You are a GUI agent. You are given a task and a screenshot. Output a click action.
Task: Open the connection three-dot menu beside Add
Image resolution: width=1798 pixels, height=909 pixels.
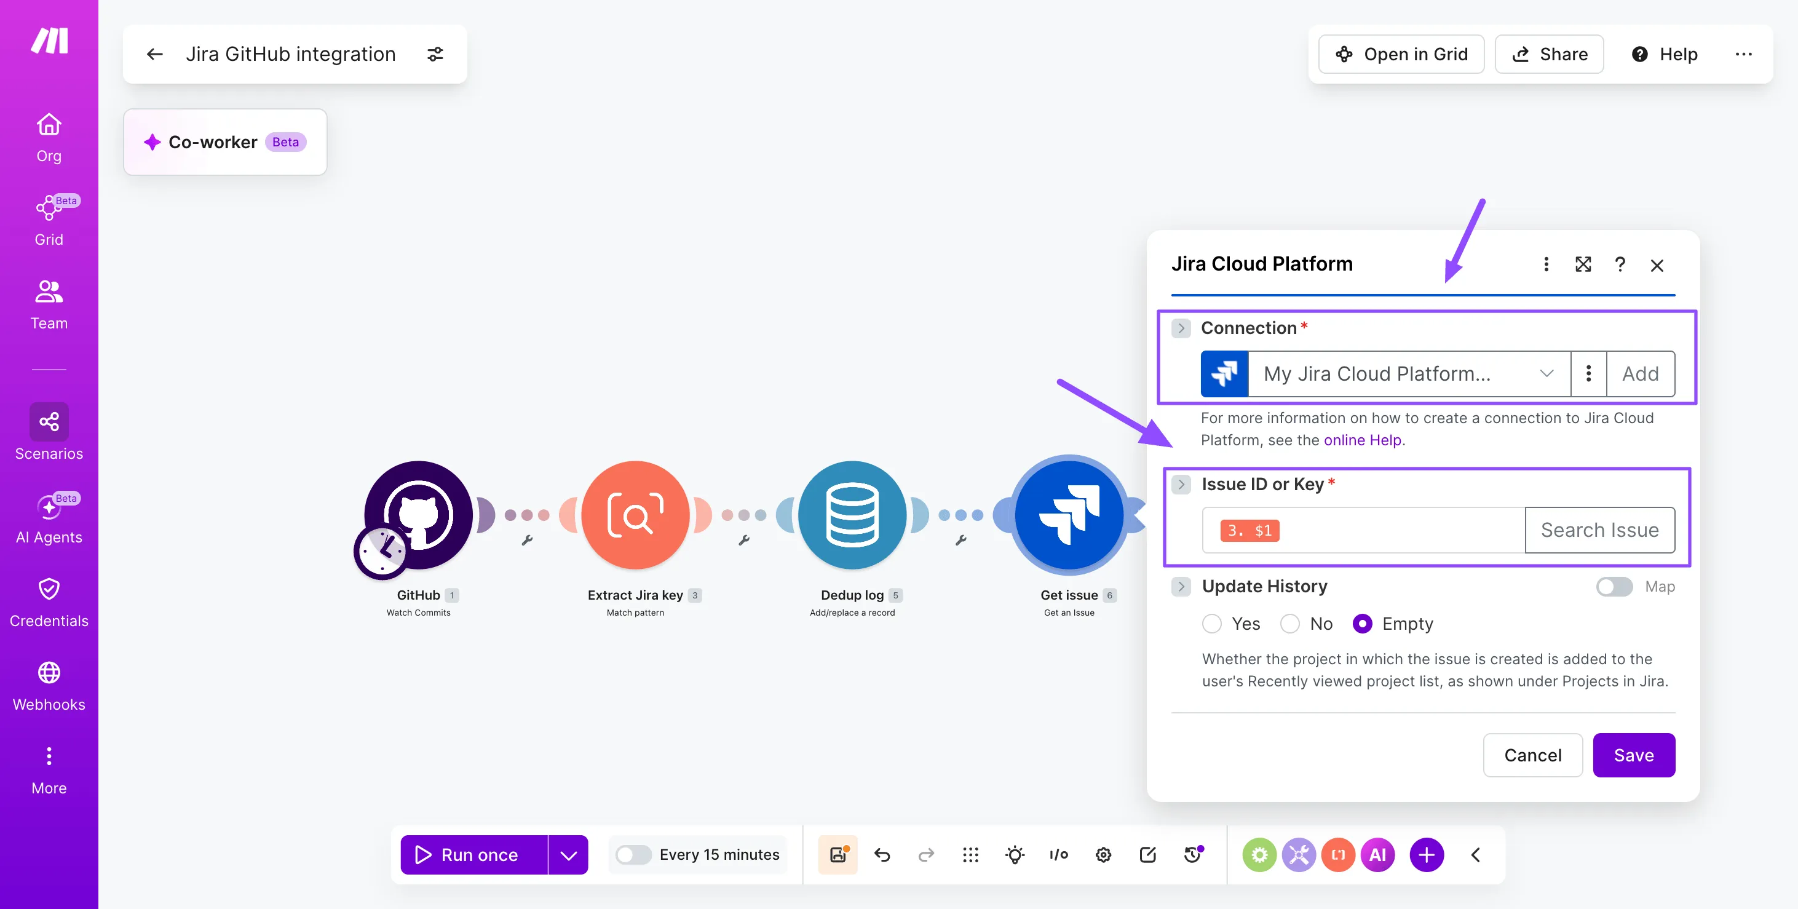[x=1588, y=373]
